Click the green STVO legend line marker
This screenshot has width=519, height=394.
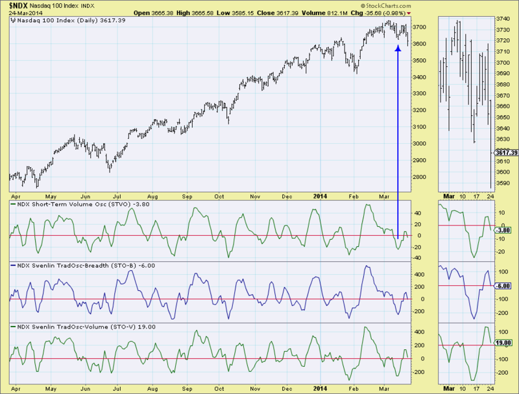pyautogui.click(x=13, y=204)
